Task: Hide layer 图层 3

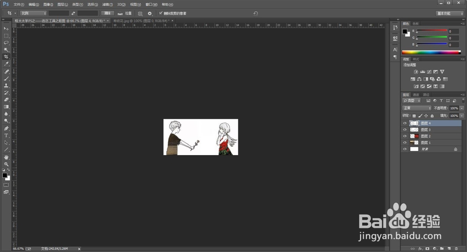Action: tap(405, 129)
